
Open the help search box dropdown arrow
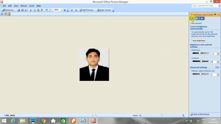coord(219,6)
